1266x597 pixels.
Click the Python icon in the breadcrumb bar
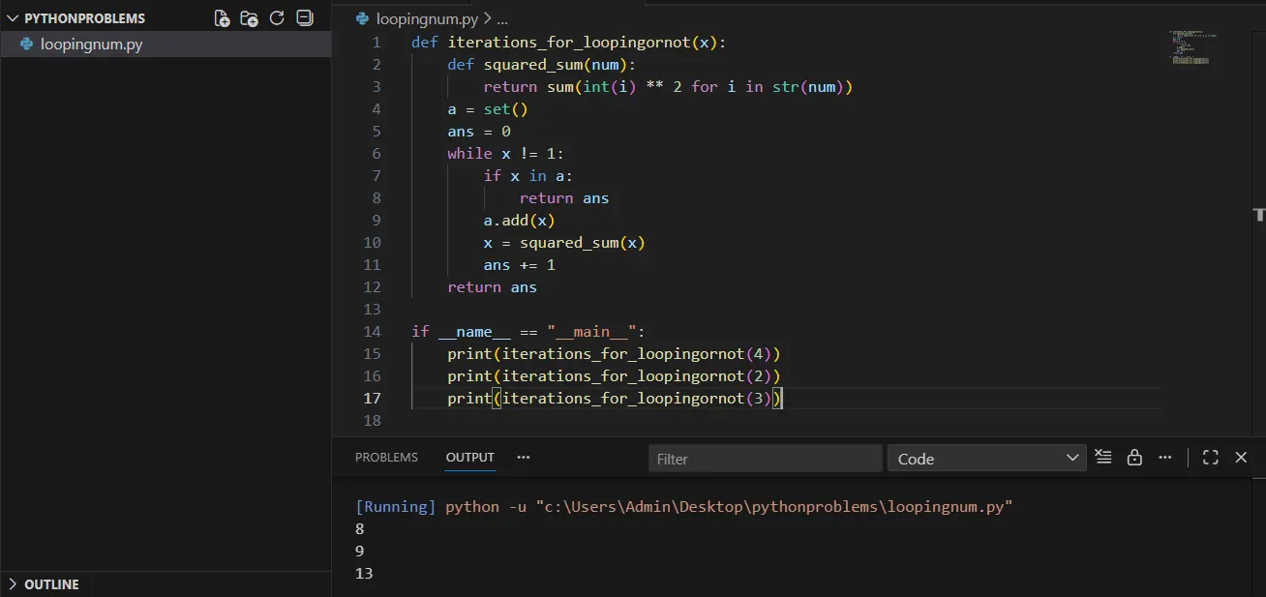[x=361, y=17]
